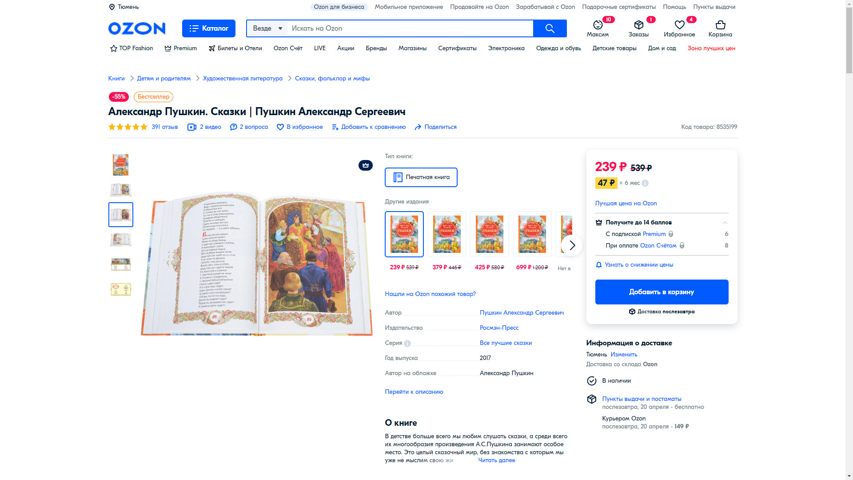This screenshot has height=480, width=853.
Task: Click the Тюмень location pin icon
Action: [112, 7]
